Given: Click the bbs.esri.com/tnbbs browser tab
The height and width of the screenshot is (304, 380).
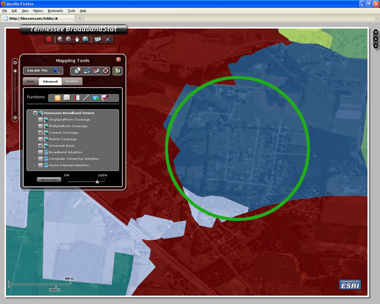Looking at the screenshot, I should (x=38, y=19).
